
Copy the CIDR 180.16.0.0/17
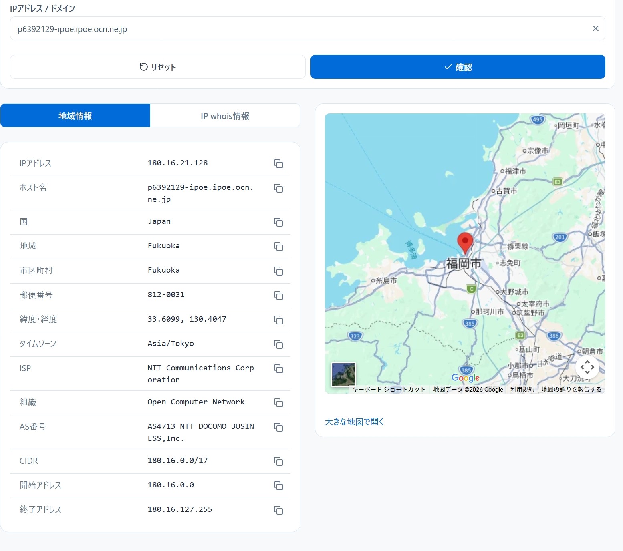278,461
